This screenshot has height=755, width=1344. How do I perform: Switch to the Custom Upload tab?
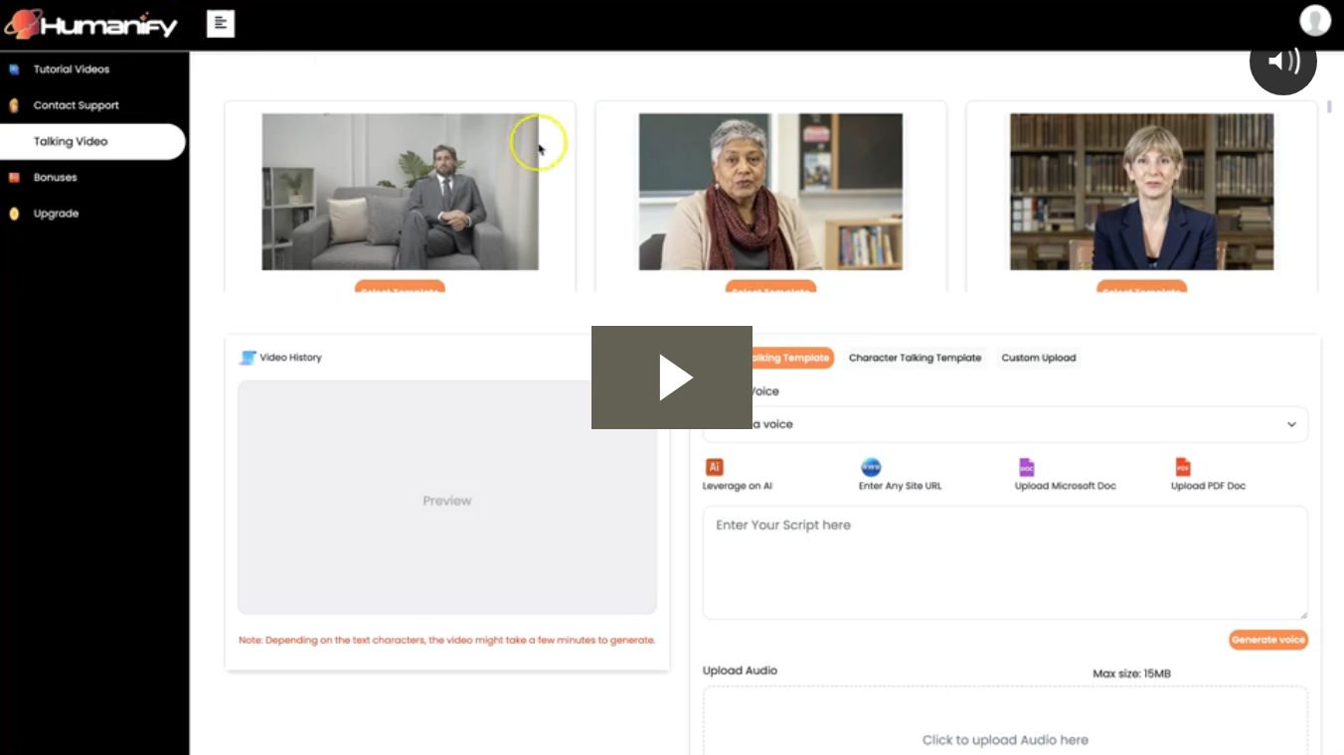[1039, 358]
